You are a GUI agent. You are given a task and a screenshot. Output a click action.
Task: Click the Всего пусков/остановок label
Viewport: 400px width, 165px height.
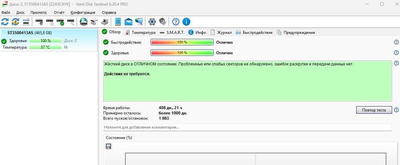click(x=126, y=118)
